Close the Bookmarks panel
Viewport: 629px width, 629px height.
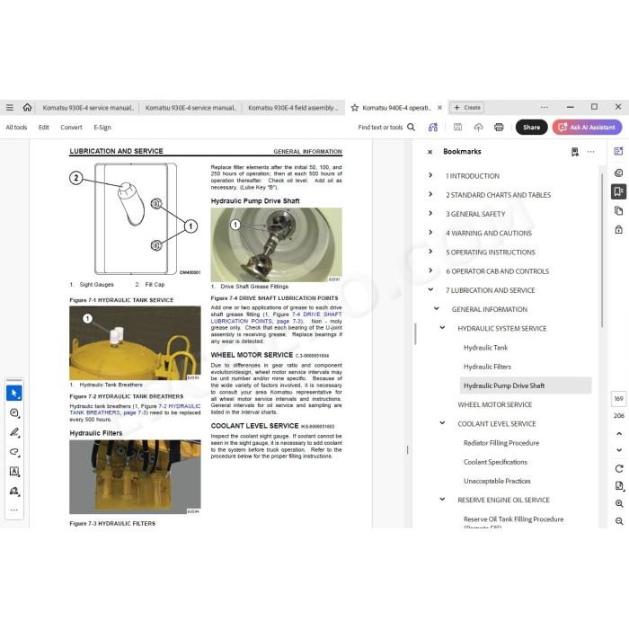click(430, 152)
